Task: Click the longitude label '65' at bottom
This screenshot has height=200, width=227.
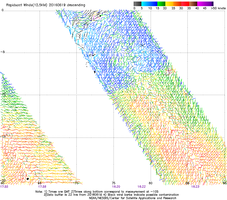Action: click(40, 183)
